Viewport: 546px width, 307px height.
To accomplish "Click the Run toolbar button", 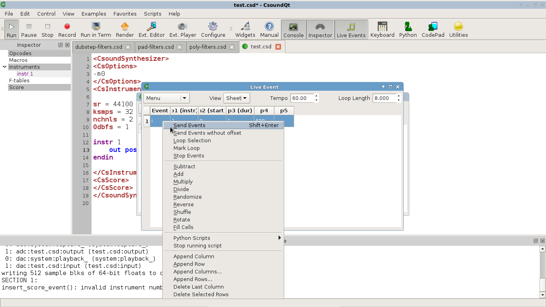I will (12, 29).
